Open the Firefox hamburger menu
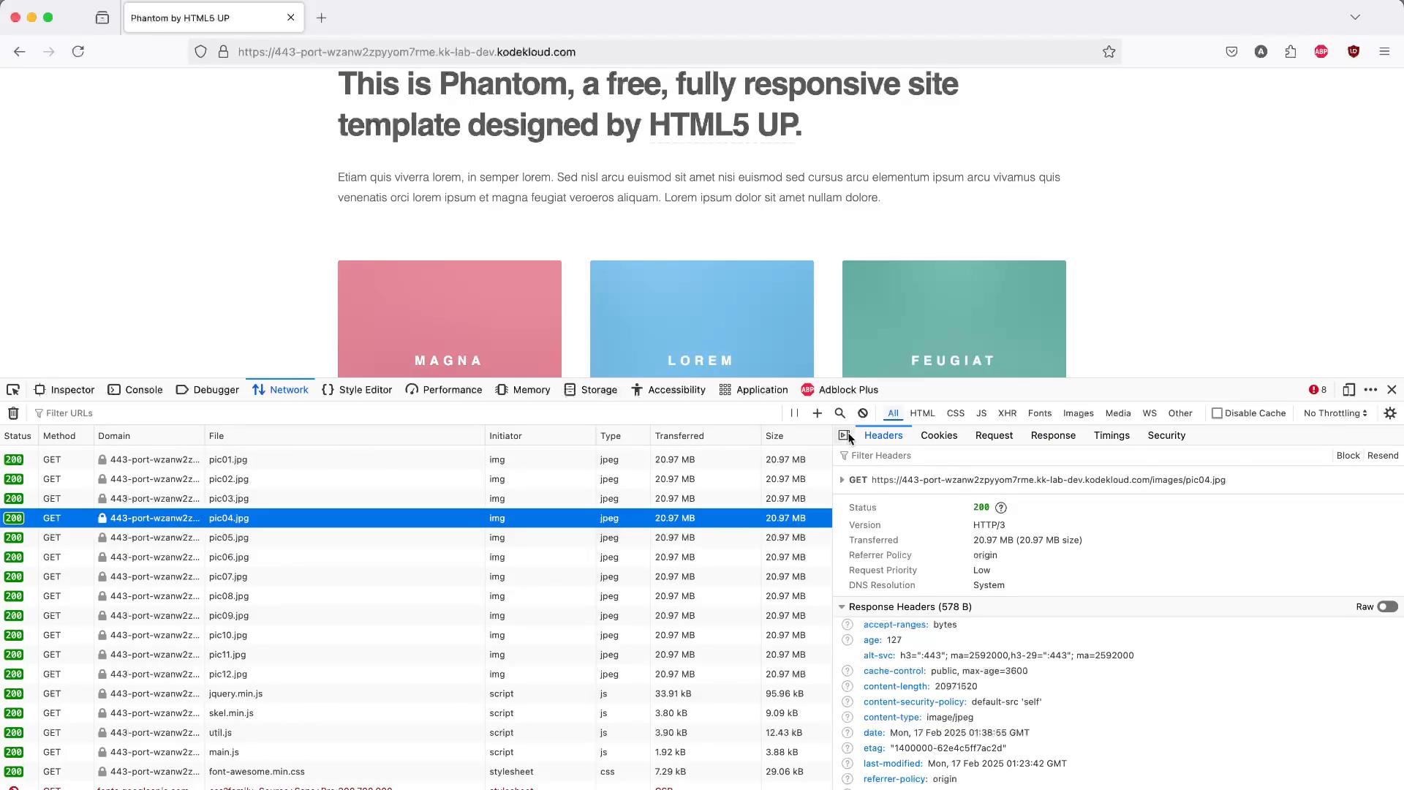 1384,52
